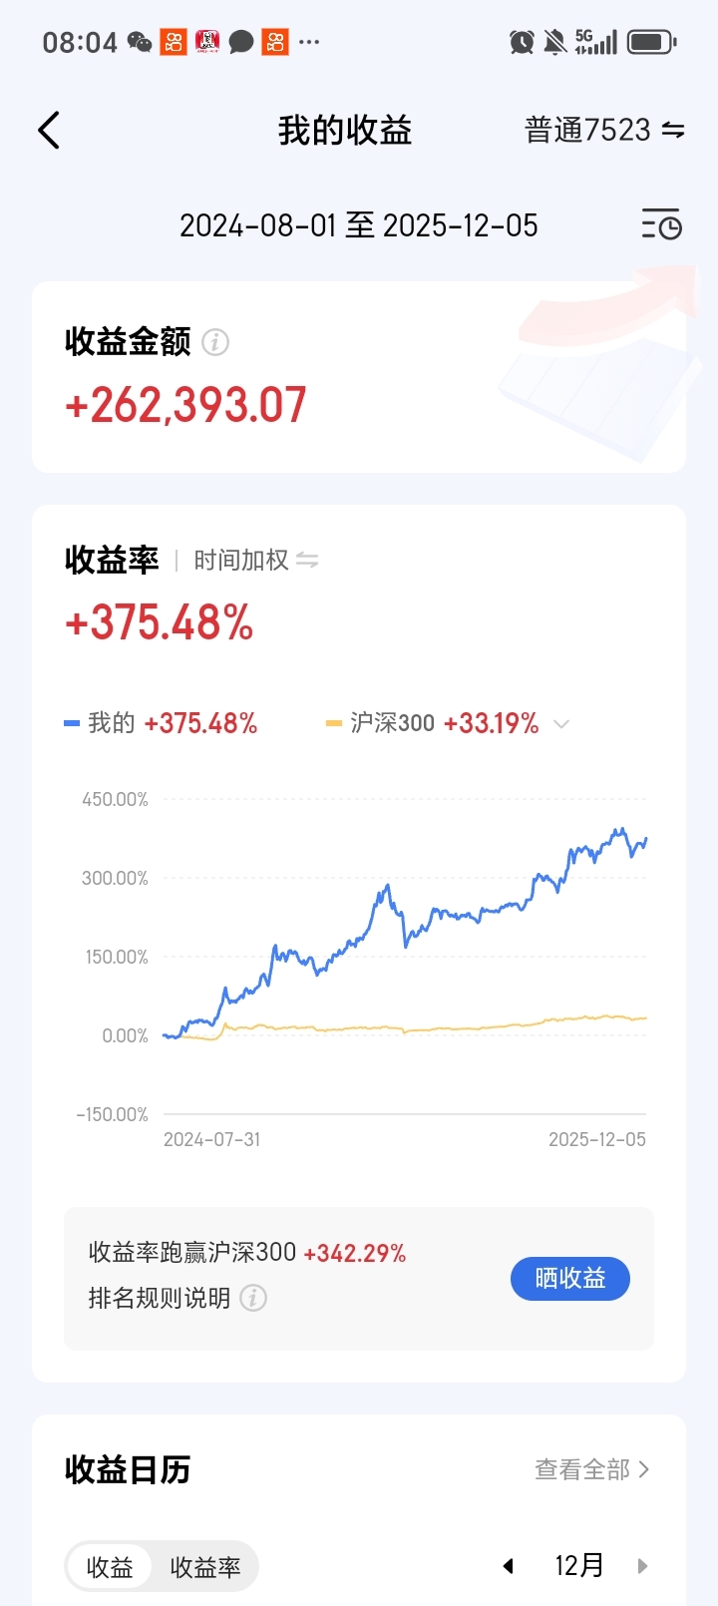Go to previous month in calendar

509,1566
